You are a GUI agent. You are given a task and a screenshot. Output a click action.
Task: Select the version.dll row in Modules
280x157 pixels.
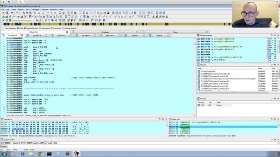pyautogui.click(x=238, y=84)
